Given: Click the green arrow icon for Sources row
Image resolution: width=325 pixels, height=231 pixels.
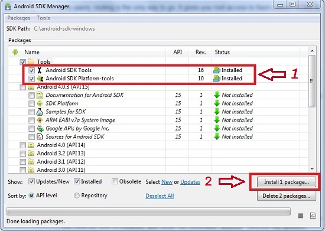Looking at the screenshot, I should pyautogui.click(x=217, y=136).
